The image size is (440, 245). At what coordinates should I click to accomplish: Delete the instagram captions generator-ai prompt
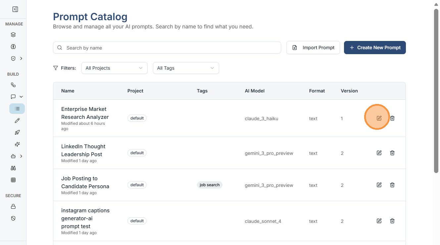[392, 221]
